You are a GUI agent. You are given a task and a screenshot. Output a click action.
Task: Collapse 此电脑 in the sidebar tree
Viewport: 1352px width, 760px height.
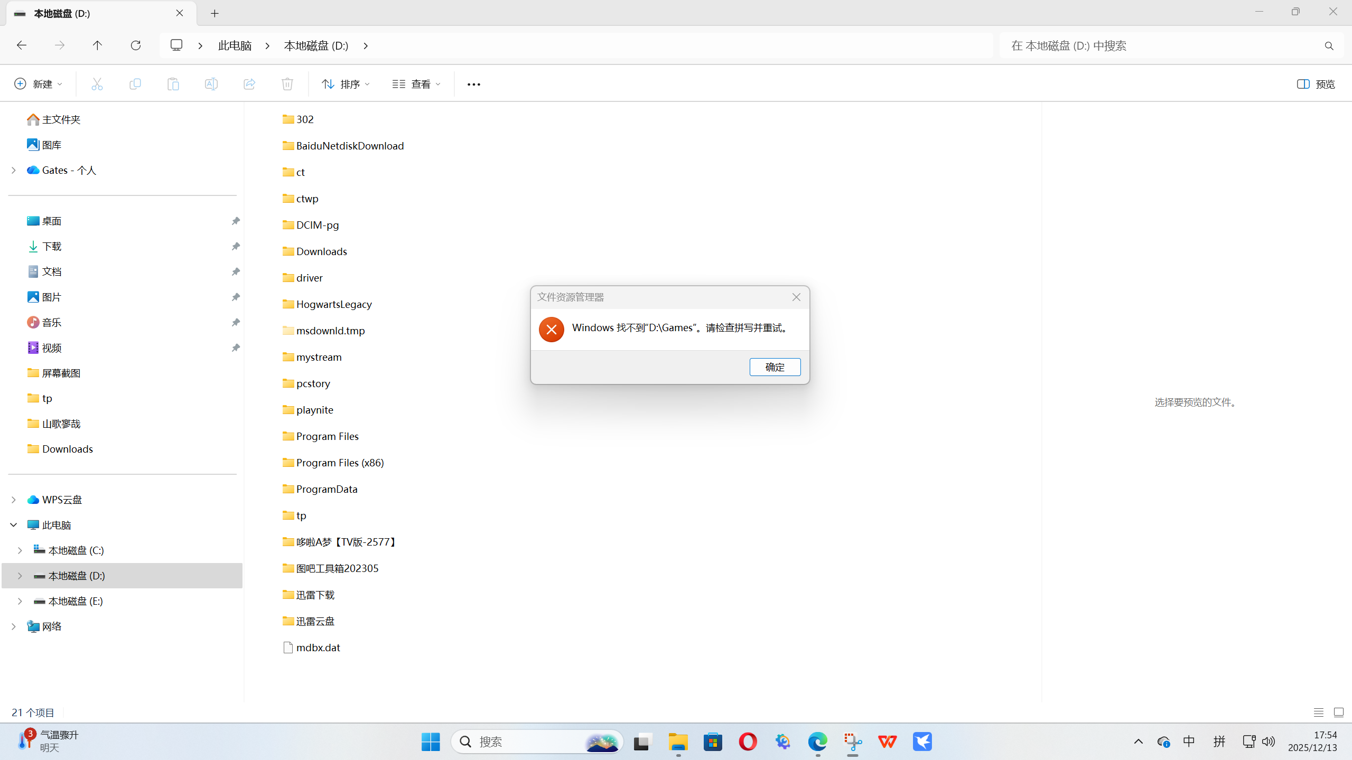pos(13,524)
